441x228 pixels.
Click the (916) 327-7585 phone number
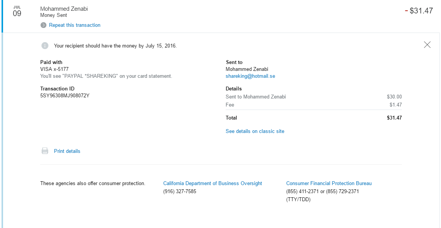pyautogui.click(x=180, y=191)
